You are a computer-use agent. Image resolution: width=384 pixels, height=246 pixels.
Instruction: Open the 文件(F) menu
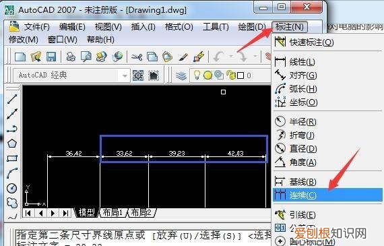click(36, 27)
